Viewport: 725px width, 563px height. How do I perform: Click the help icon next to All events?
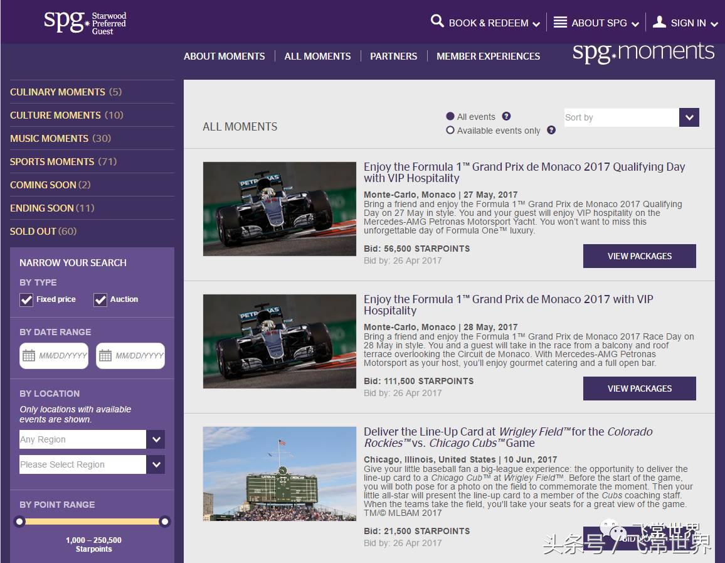tap(506, 116)
